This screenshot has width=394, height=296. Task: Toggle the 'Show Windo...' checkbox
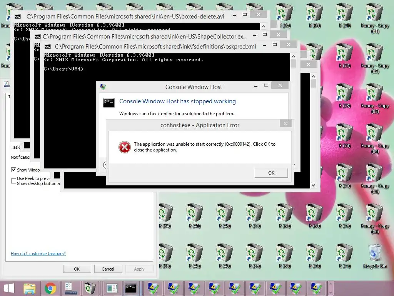coord(13,170)
